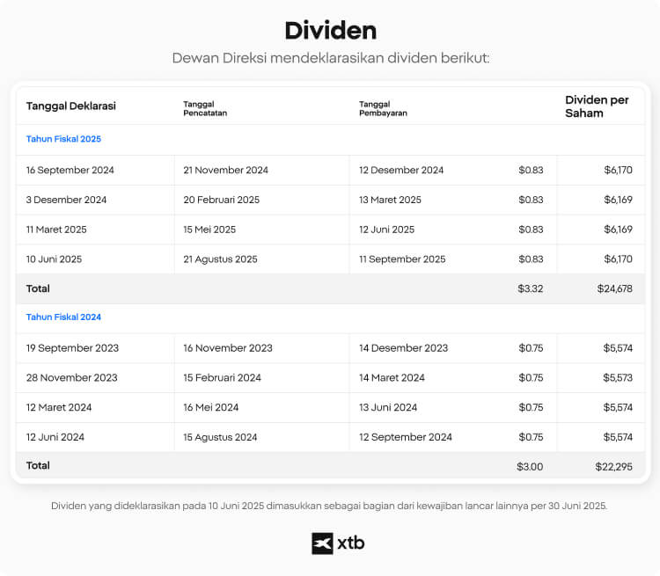Viewport: 660px width, 576px height.
Task: Click $6,170 in the 16 September 2024 row
Action: pyautogui.click(x=618, y=170)
